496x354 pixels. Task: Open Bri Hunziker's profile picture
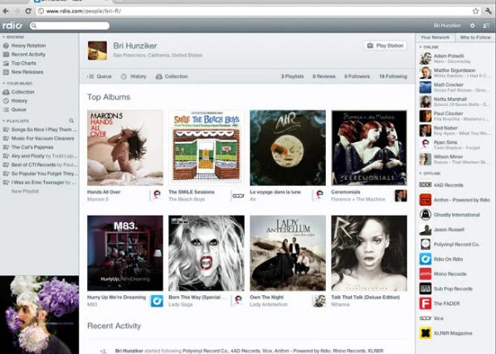pyautogui.click(x=97, y=51)
